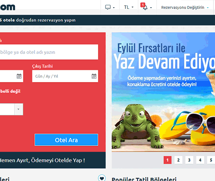
Task: Open the Eylül Fırsatları banner image
Action: 163,92
